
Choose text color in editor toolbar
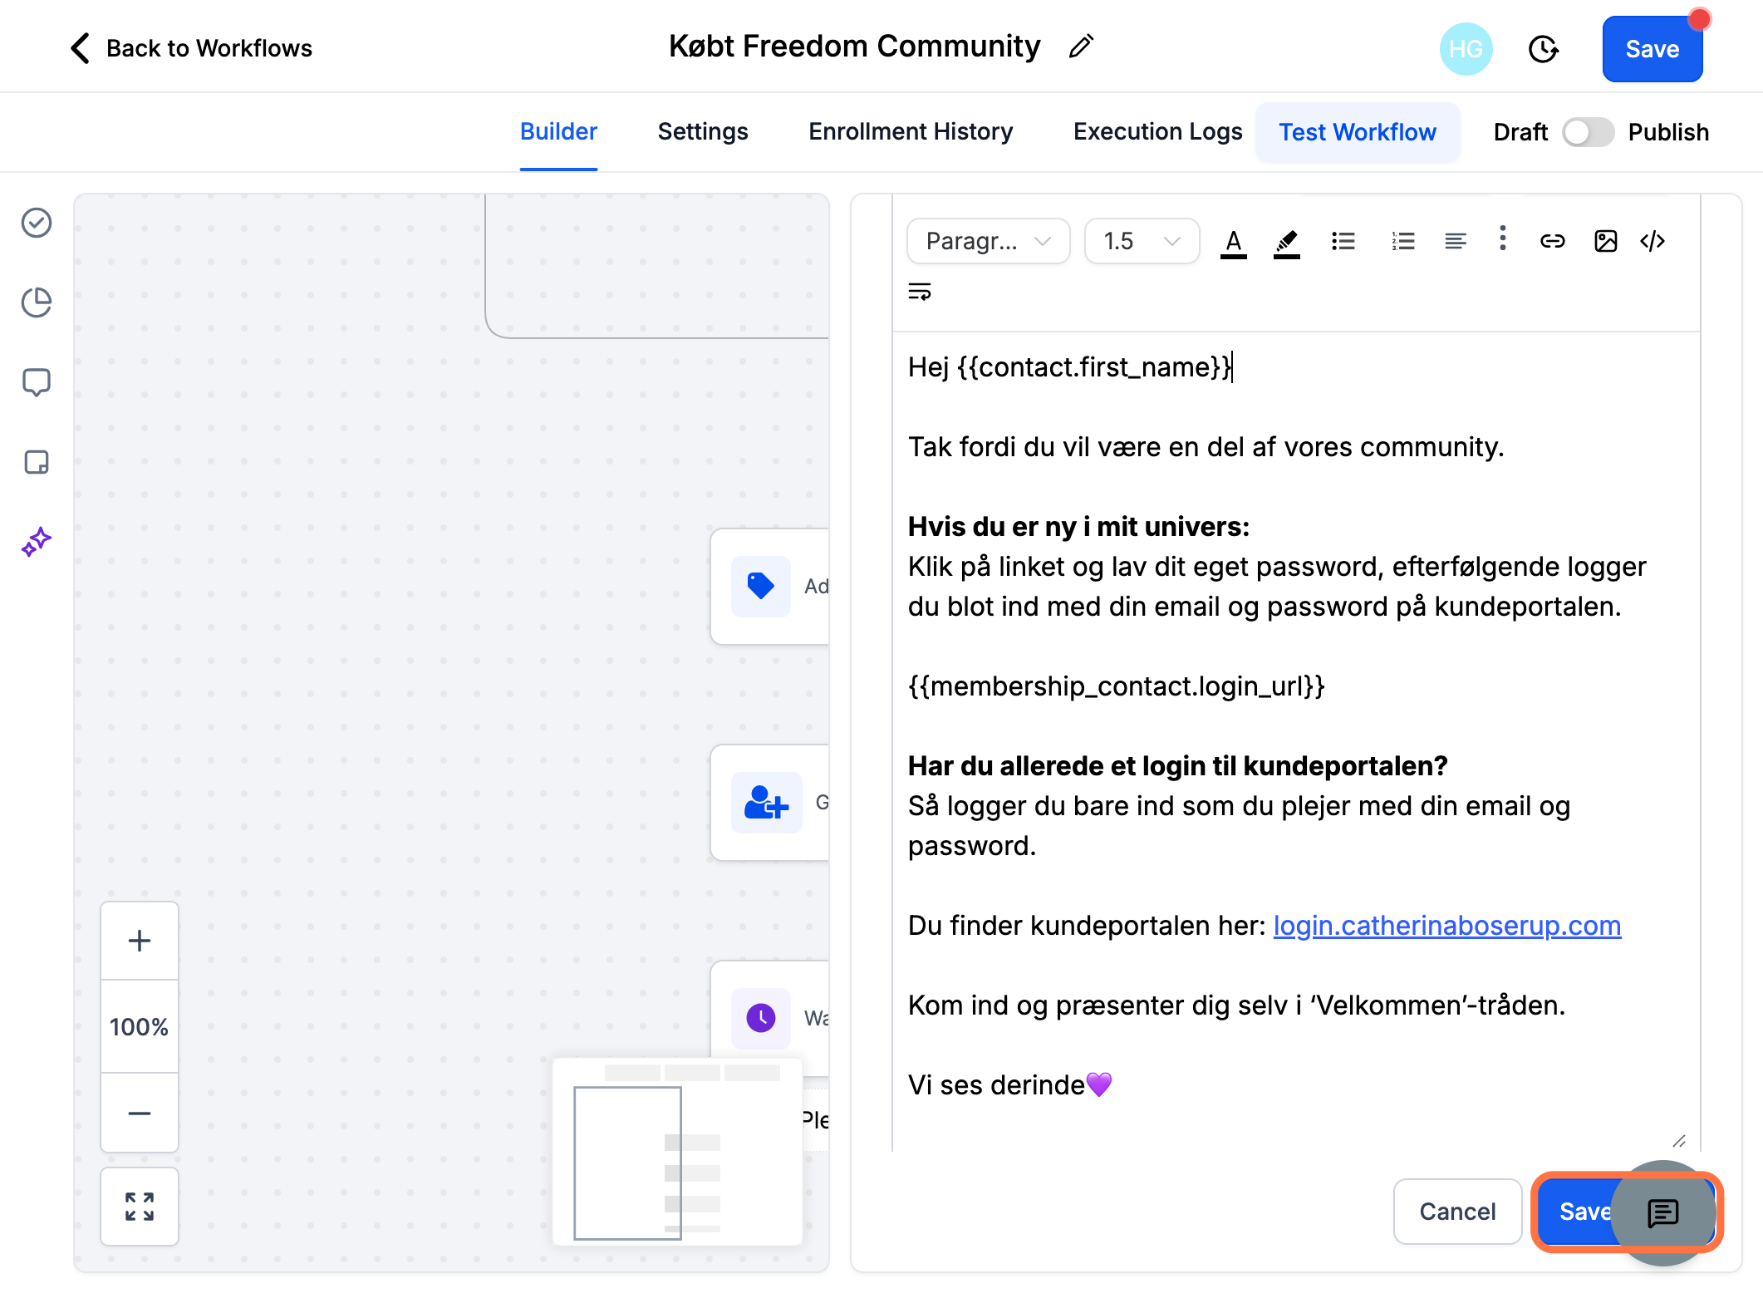[x=1234, y=242]
